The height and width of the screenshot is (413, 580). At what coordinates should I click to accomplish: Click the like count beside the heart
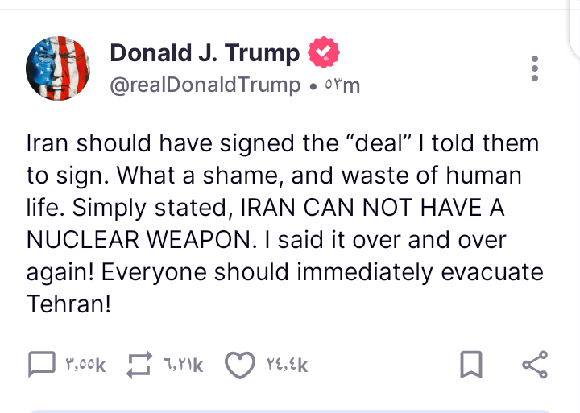tap(287, 365)
